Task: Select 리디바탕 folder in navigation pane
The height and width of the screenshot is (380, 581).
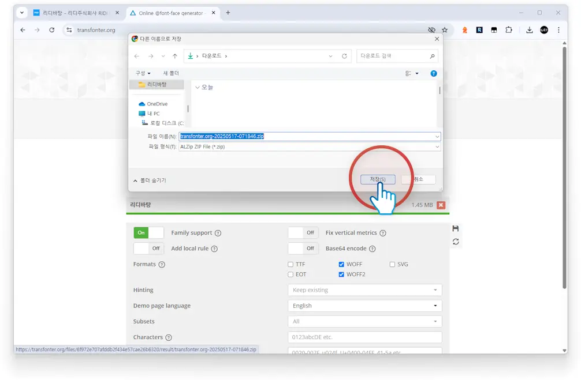Action: (x=157, y=84)
